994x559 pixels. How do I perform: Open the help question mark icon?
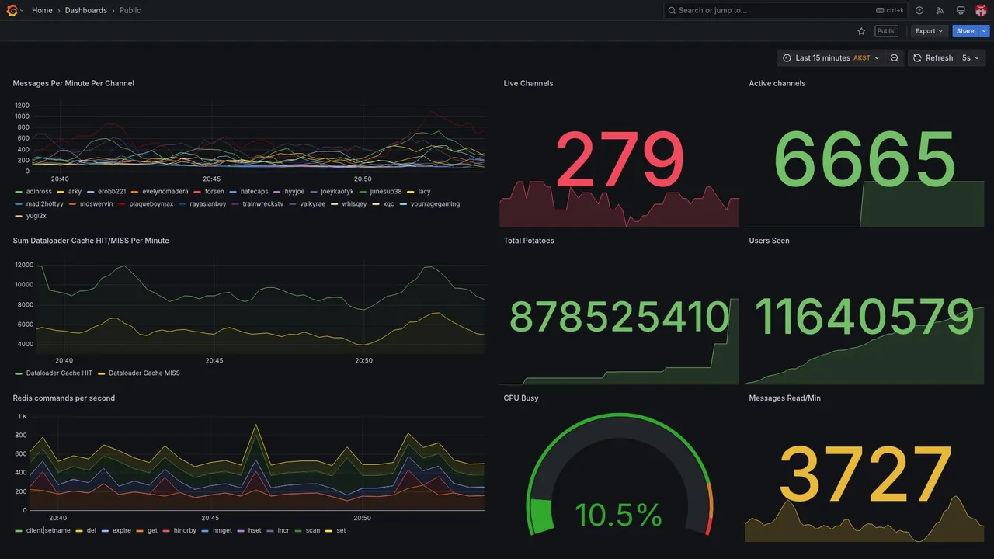click(x=919, y=10)
